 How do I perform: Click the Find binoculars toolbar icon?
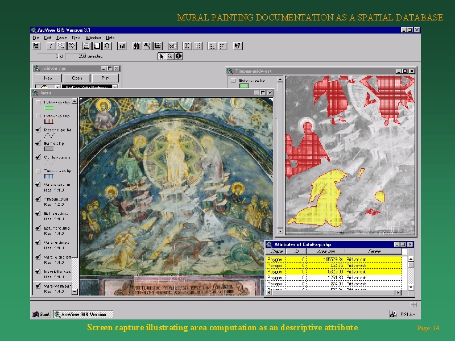pyautogui.click(x=136, y=46)
